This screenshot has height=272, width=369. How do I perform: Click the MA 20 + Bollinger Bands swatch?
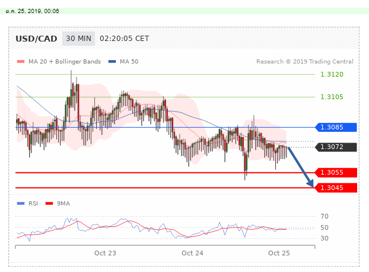coord(21,62)
